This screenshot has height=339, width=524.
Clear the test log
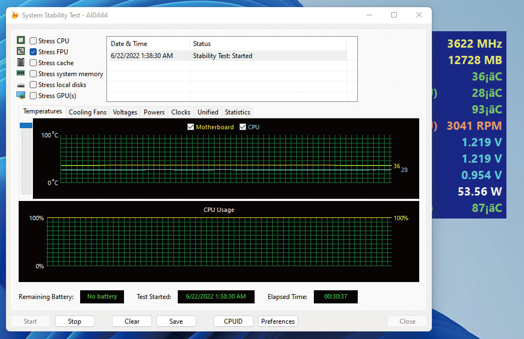tap(132, 321)
